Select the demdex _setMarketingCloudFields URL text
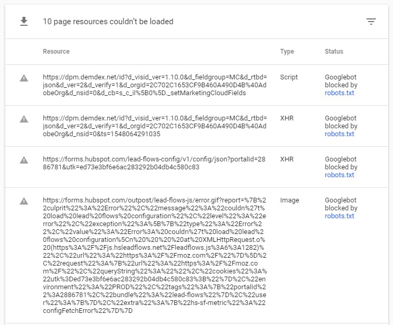393x325 pixels. 155,85
